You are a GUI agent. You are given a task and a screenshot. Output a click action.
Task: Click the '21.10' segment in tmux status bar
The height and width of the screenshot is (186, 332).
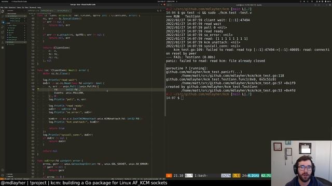tap(178, 176)
